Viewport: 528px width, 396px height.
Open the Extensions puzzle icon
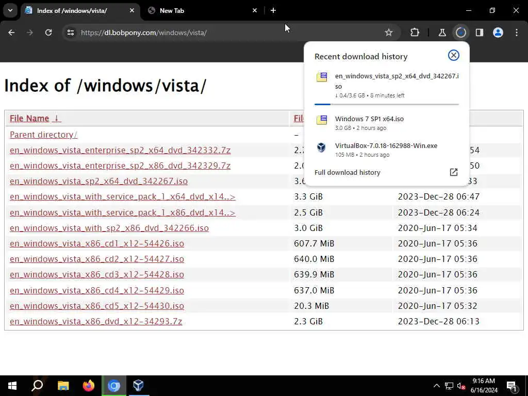(x=415, y=32)
